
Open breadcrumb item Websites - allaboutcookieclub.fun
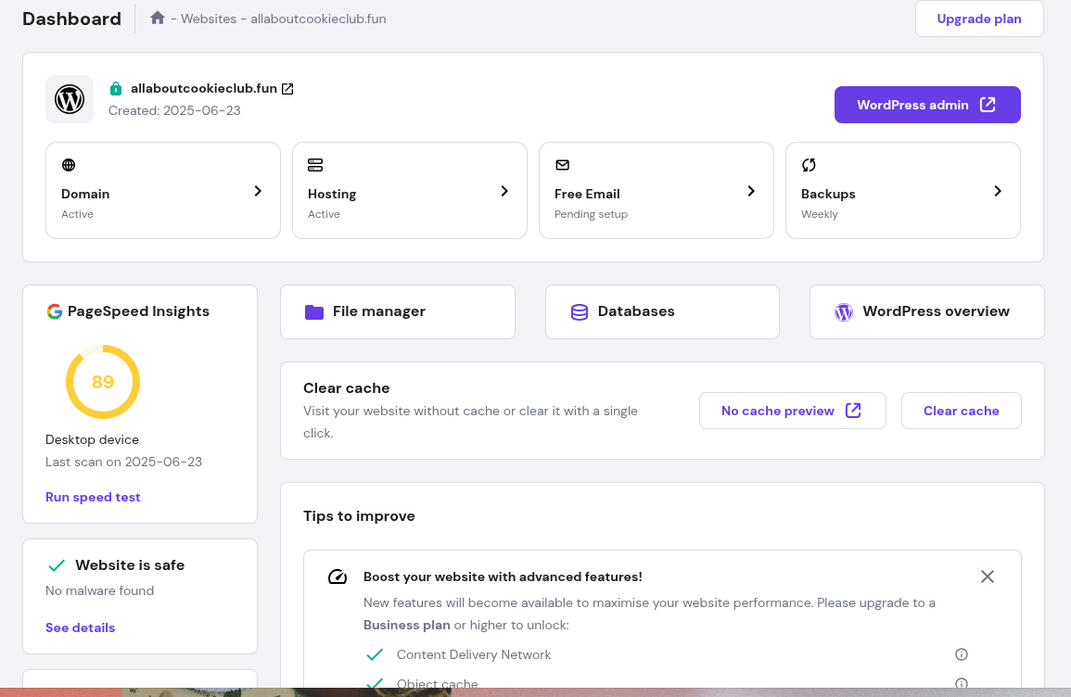coord(278,18)
